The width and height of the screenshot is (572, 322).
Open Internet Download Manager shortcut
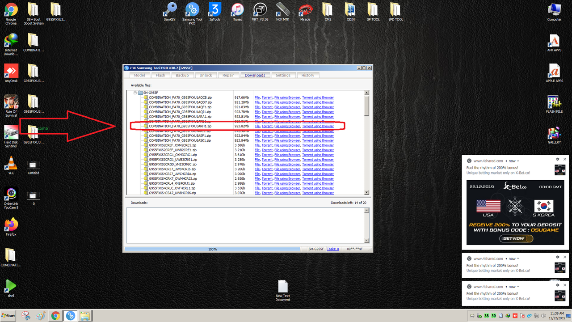tap(11, 45)
